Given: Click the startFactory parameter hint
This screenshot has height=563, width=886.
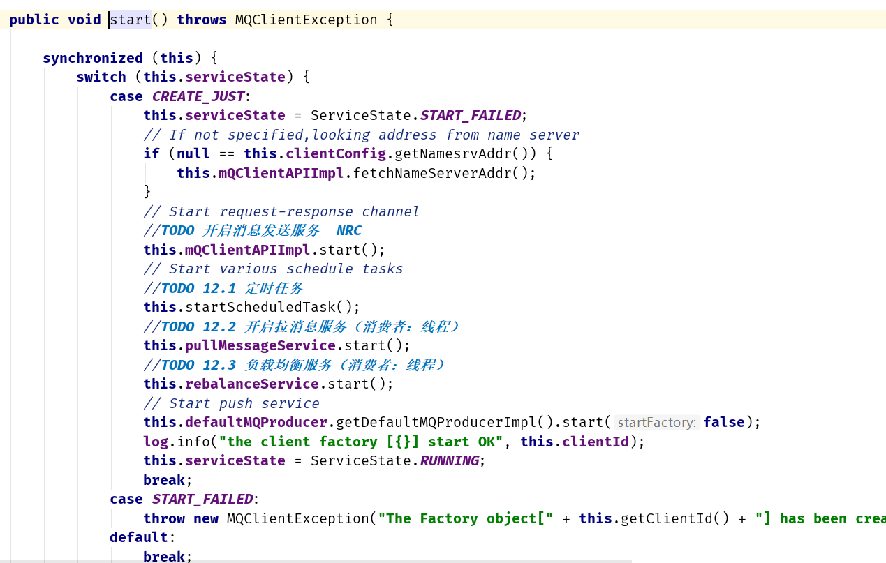Looking at the screenshot, I should (657, 422).
